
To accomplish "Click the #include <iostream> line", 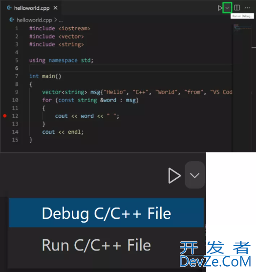I will click(x=60, y=28).
